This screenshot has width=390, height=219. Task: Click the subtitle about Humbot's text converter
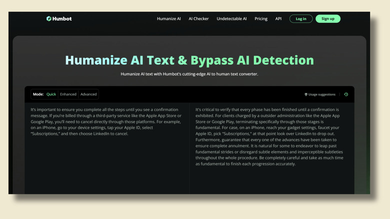[x=189, y=74]
